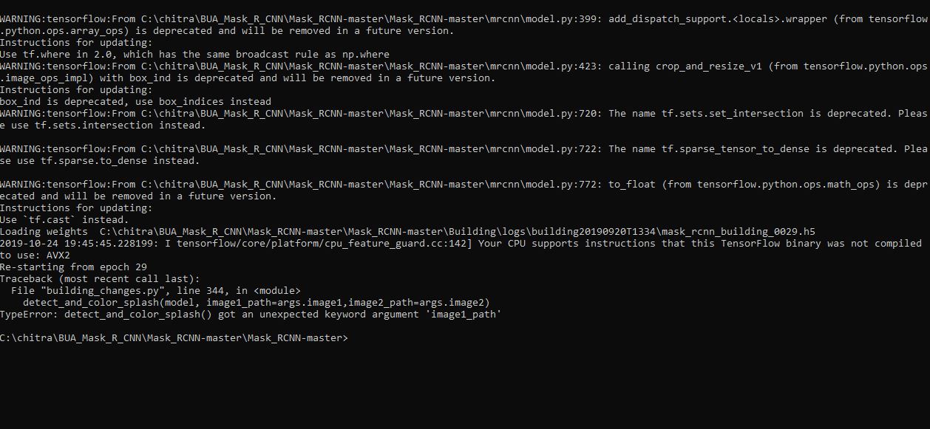
Task: Click the 'Use `tf.cast` instead.' line
Action: click(64, 220)
